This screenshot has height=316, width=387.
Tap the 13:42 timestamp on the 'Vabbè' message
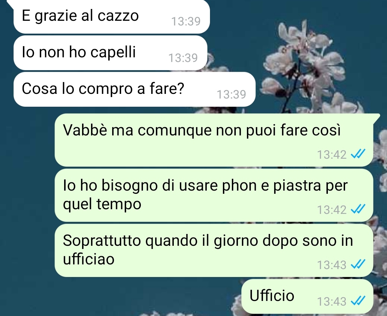click(332, 155)
